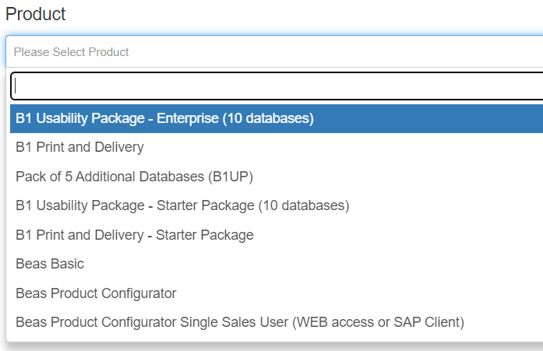The image size is (543, 351).
Task: Select Beas Product Configurator Single Sales User
Action: click(277, 322)
